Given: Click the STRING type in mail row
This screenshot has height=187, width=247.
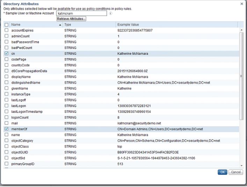Looking at the screenshot, I should 70,123.
